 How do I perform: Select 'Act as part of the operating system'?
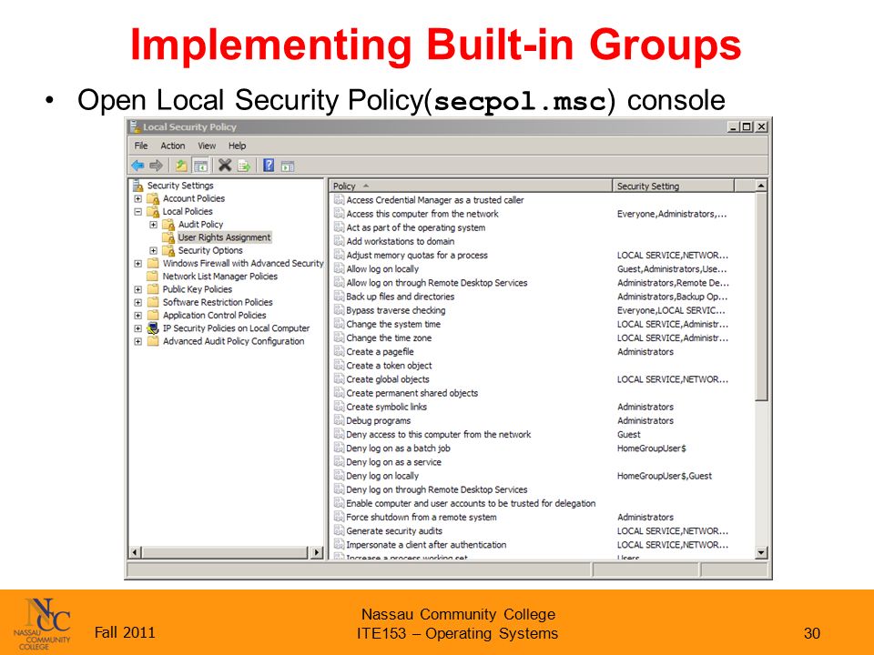pyautogui.click(x=415, y=227)
